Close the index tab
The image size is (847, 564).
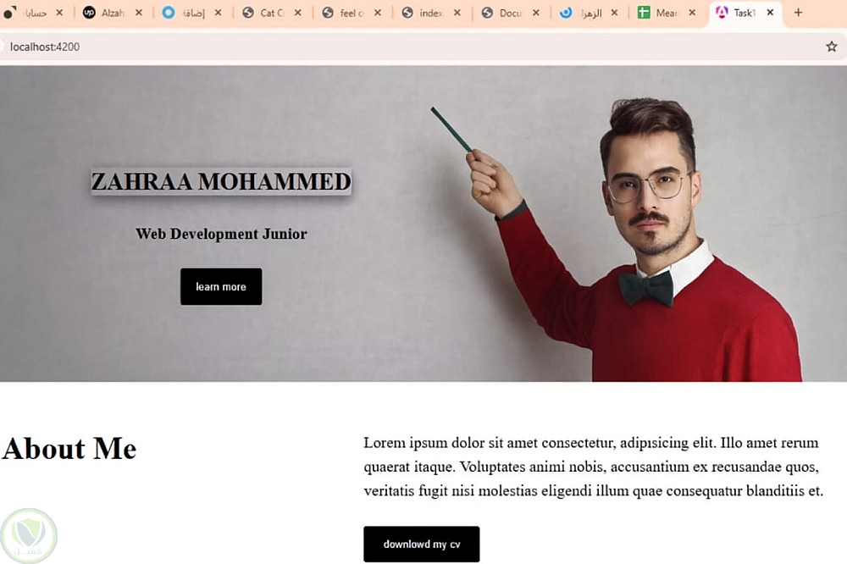457,13
